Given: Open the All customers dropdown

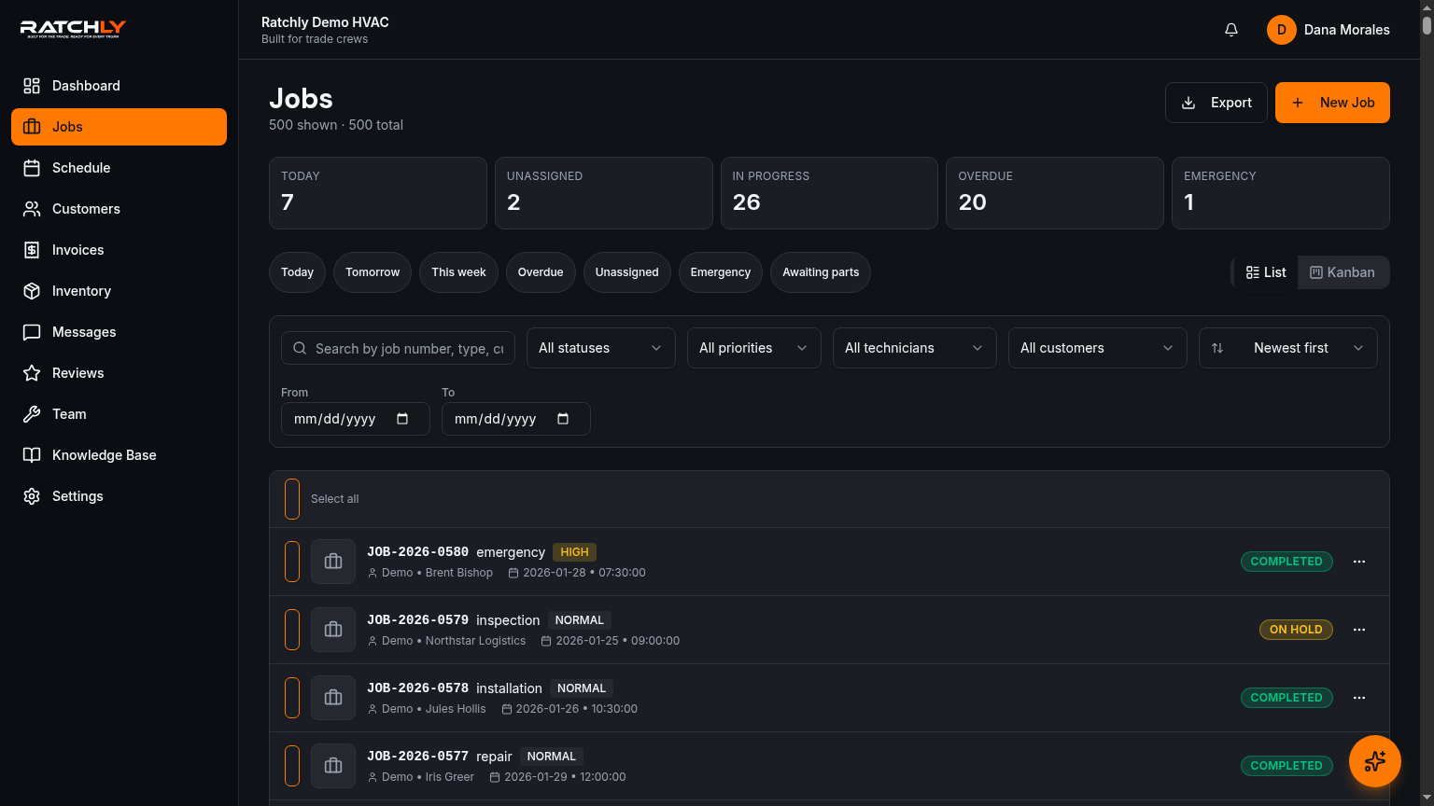Looking at the screenshot, I should (x=1098, y=348).
